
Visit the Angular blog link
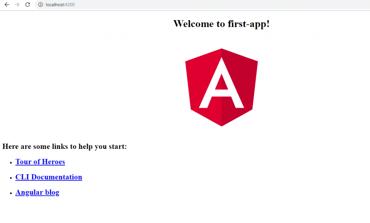pyautogui.click(x=37, y=192)
